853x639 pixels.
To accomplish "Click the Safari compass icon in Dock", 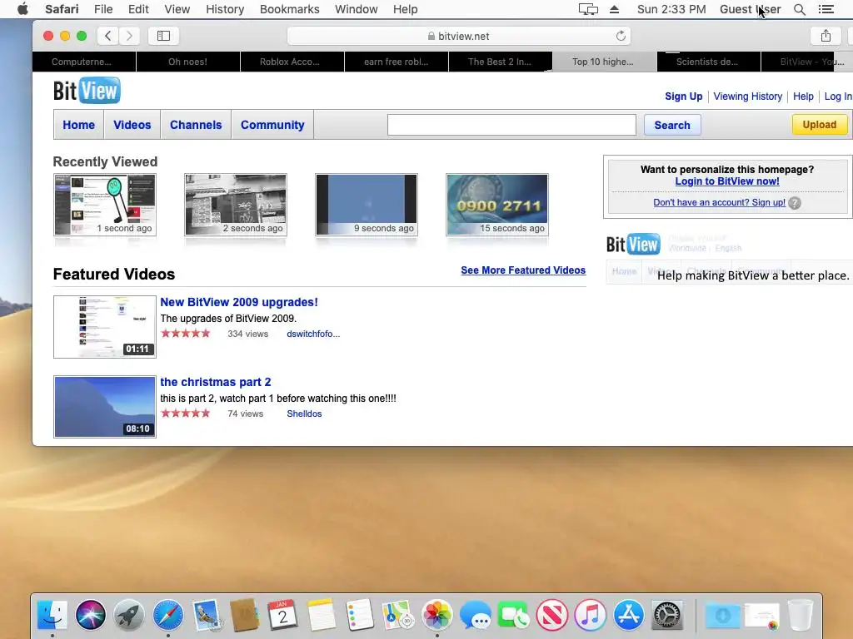I will pyautogui.click(x=167, y=615).
